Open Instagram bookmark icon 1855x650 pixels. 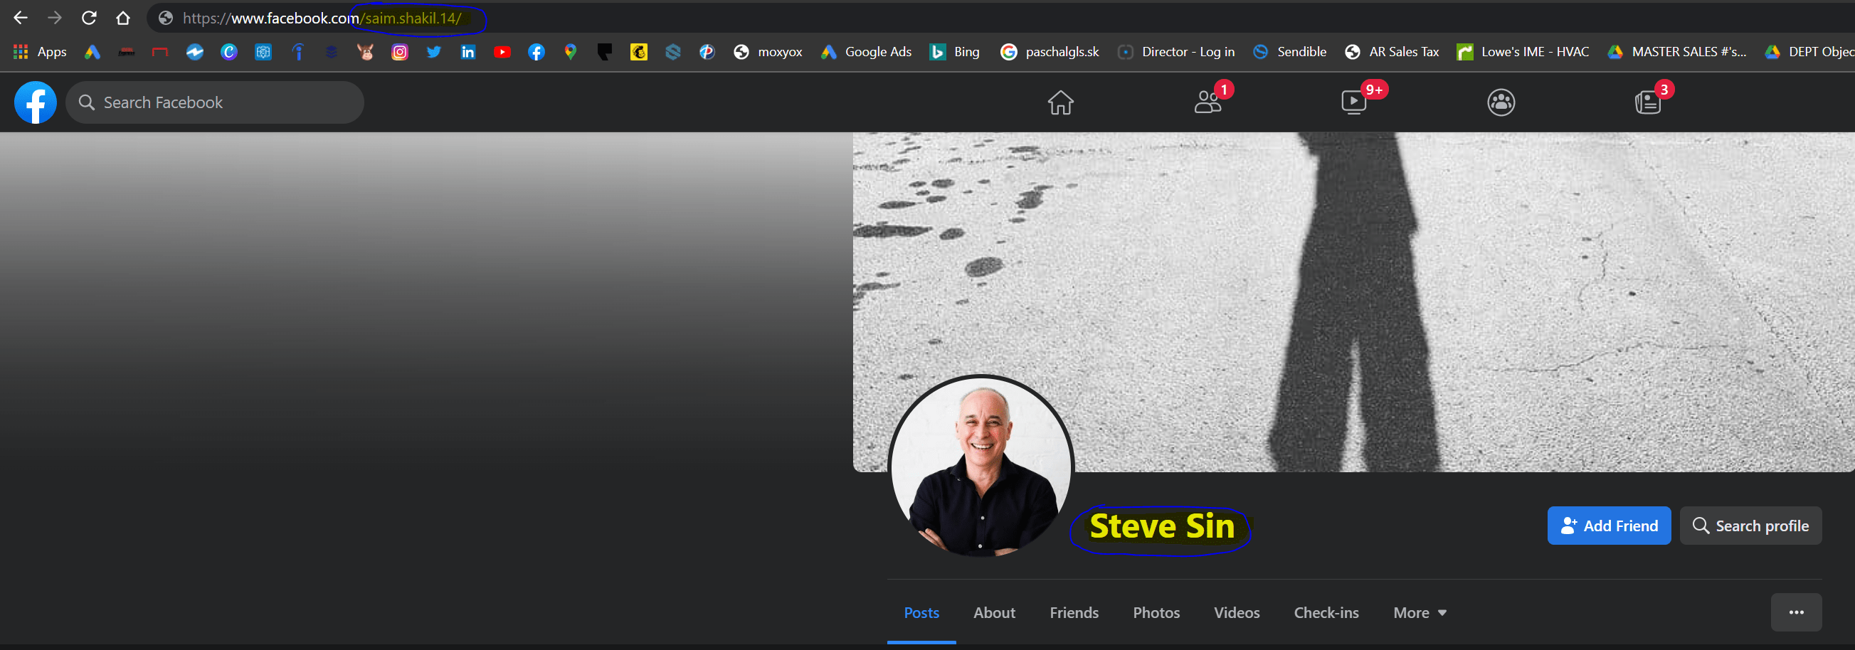[x=400, y=52]
